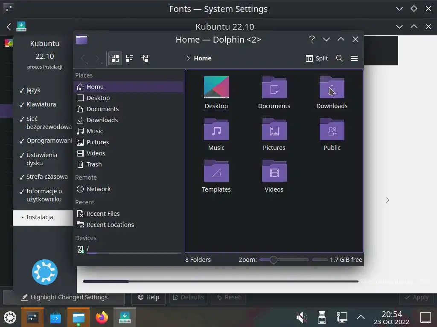The height and width of the screenshot is (327, 437).
Task: Expand breadcrumb arrow before Home
Action: tap(188, 58)
